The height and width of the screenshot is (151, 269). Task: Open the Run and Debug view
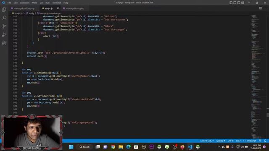tap(4, 35)
